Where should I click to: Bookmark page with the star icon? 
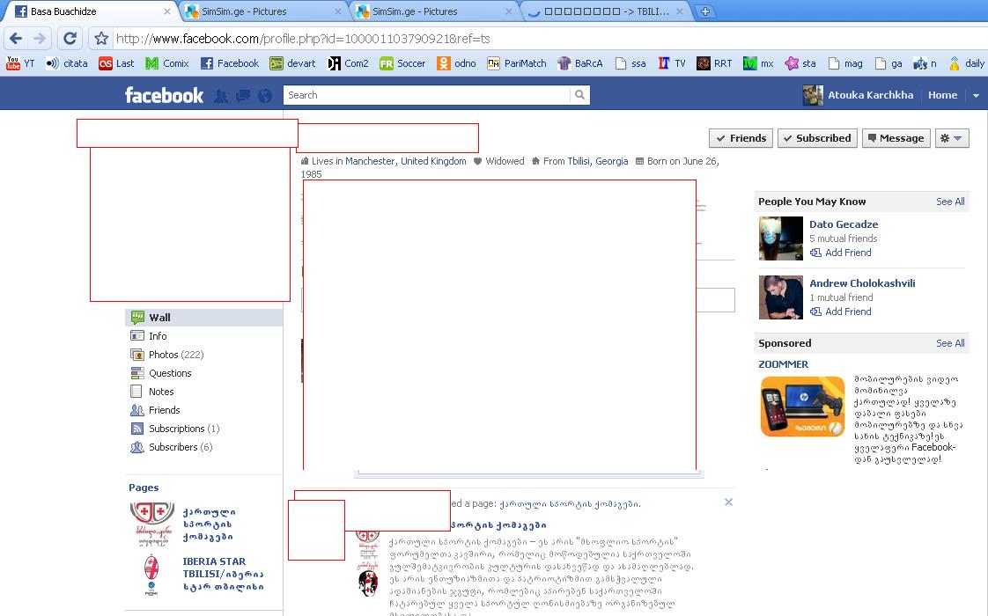(100, 39)
